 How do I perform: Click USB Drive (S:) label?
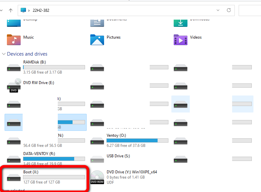(118, 156)
